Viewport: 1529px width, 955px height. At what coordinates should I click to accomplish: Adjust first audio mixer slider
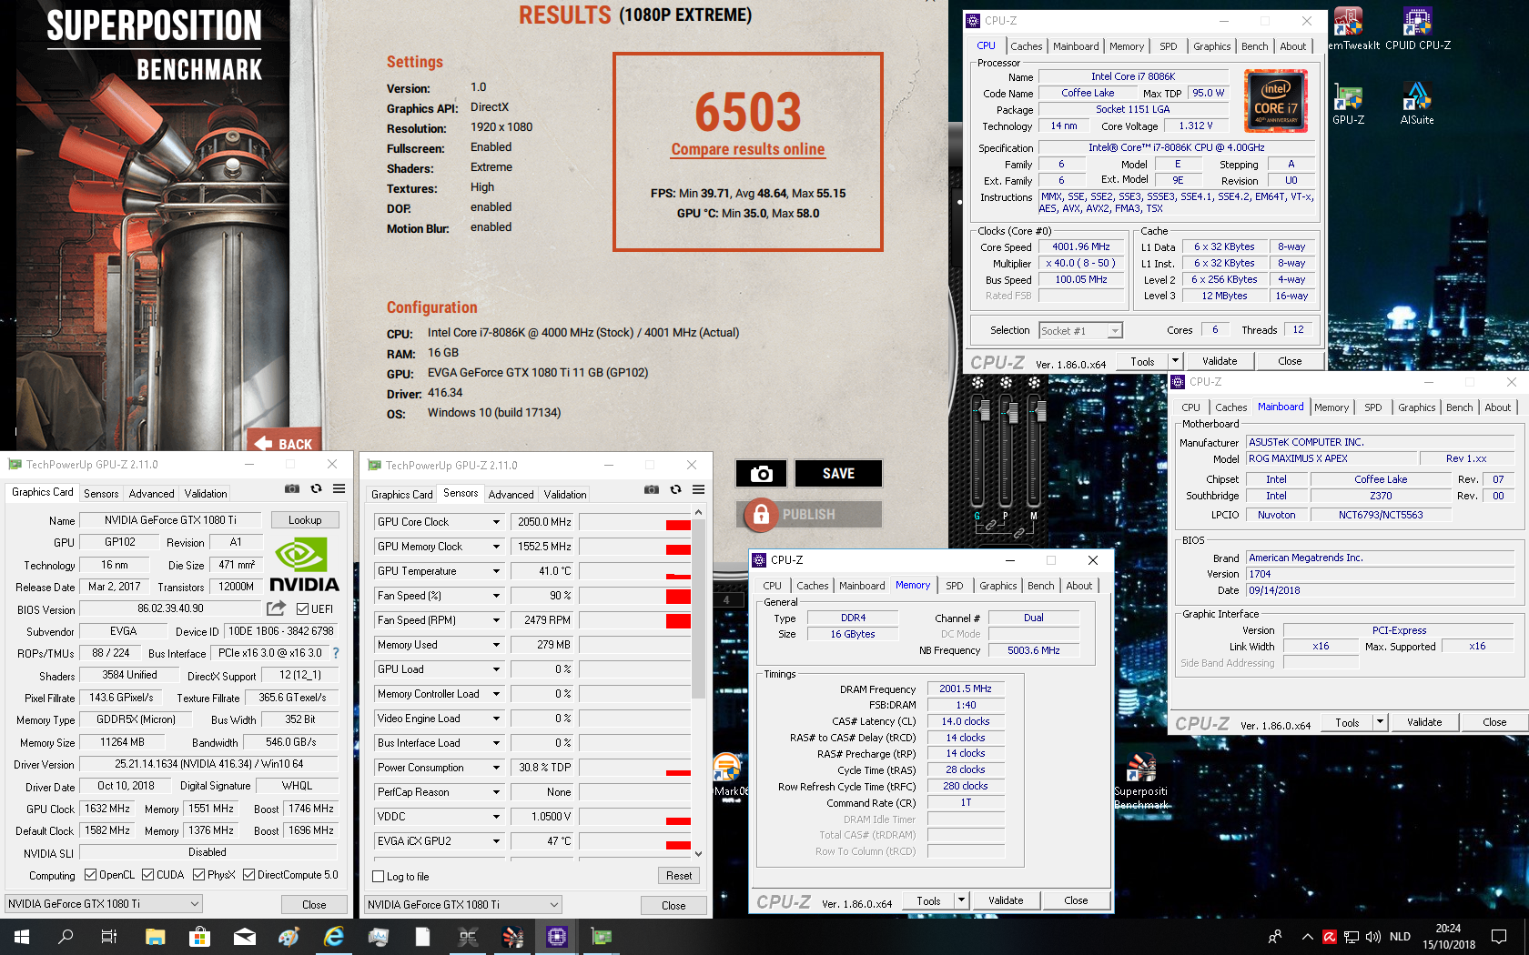(978, 411)
